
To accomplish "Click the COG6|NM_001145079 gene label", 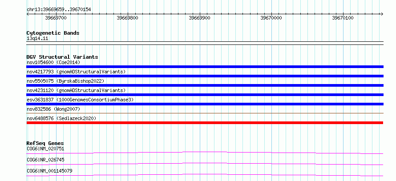I will coord(49,171).
